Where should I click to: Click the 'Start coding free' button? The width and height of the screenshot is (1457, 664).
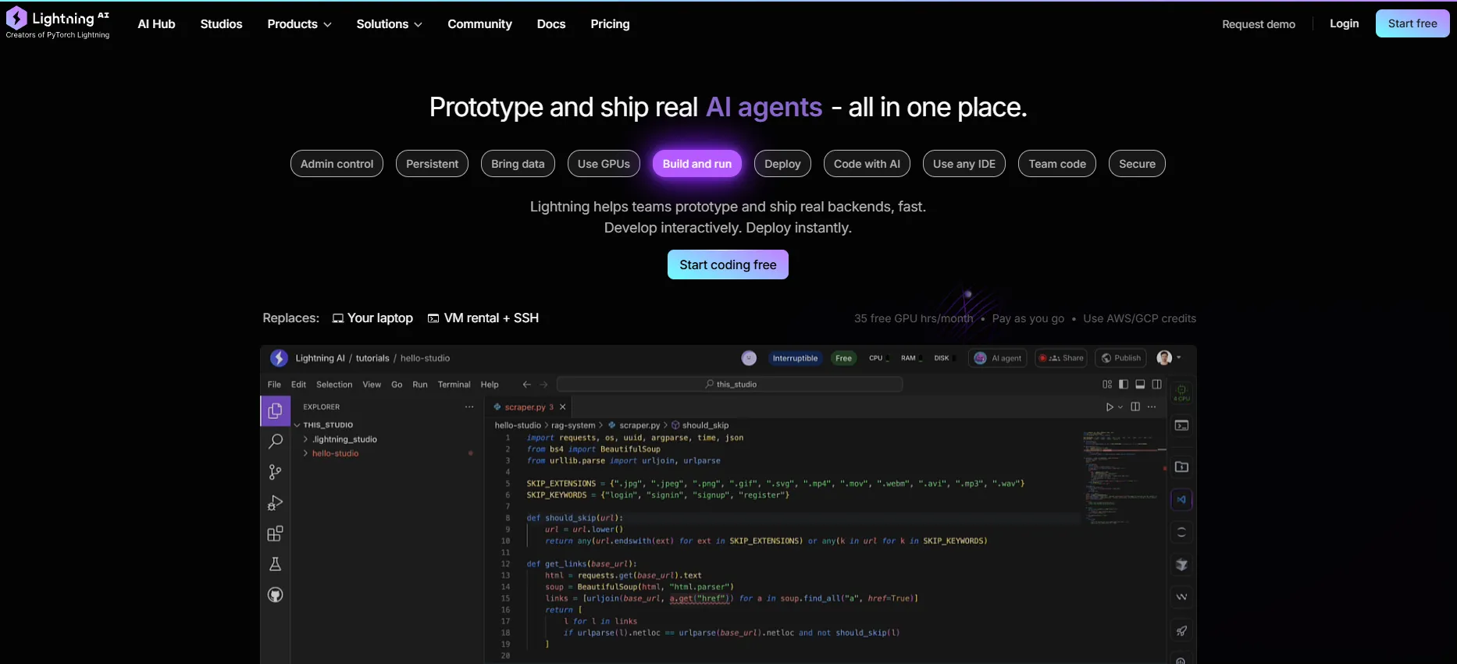click(x=728, y=265)
